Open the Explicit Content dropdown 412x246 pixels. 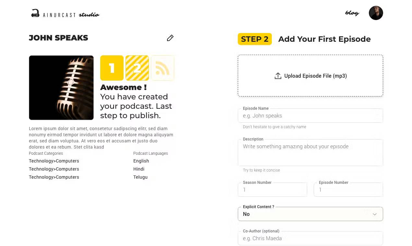310,214
